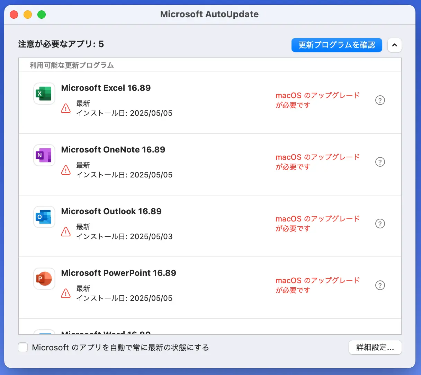Viewport: 421px width, 375px height.
Task: Click the warning triangle beside Excel's 最新 status
Action: pyautogui.click(x=65, y=108)
